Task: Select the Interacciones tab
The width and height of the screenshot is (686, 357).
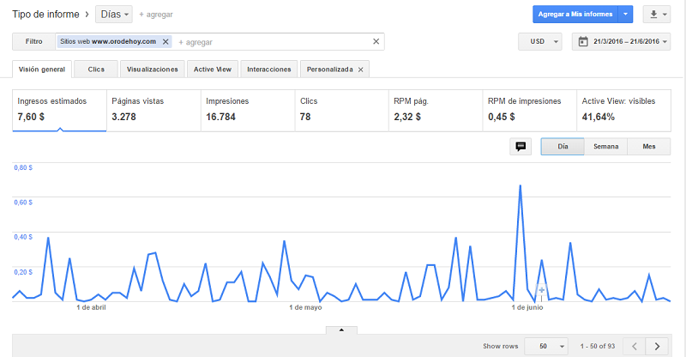Action: coord(269,70)
